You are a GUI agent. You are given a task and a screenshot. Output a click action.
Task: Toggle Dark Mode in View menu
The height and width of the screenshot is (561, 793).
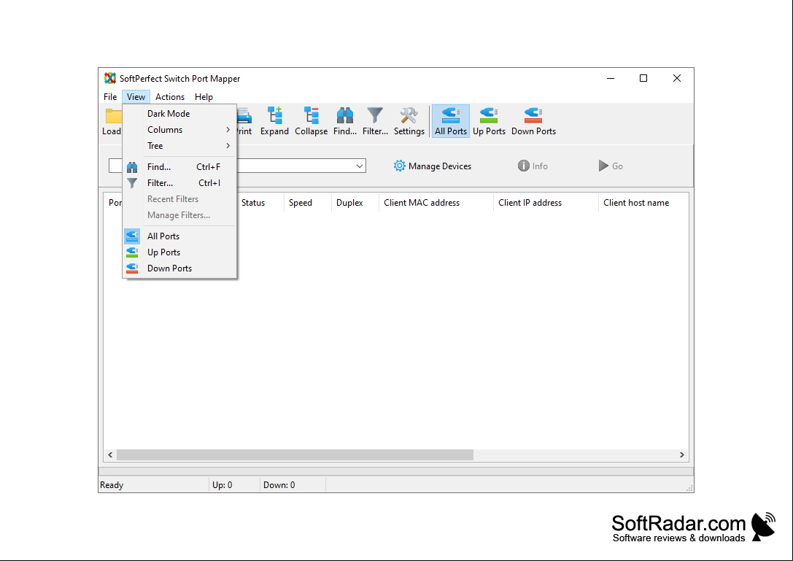[x=179, y=114]
